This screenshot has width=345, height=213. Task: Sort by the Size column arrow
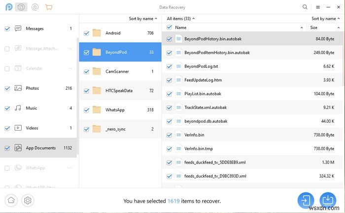tap(339, 27)
